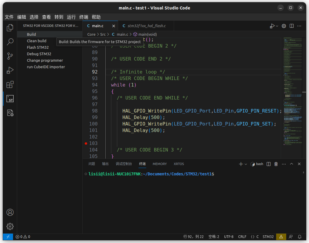Open the 终端 (Terminal) menu
Viewport: 309px width, 243px height.
pos(84,17)
